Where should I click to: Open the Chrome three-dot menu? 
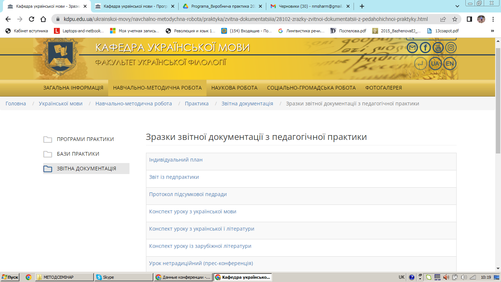(493, 19)
